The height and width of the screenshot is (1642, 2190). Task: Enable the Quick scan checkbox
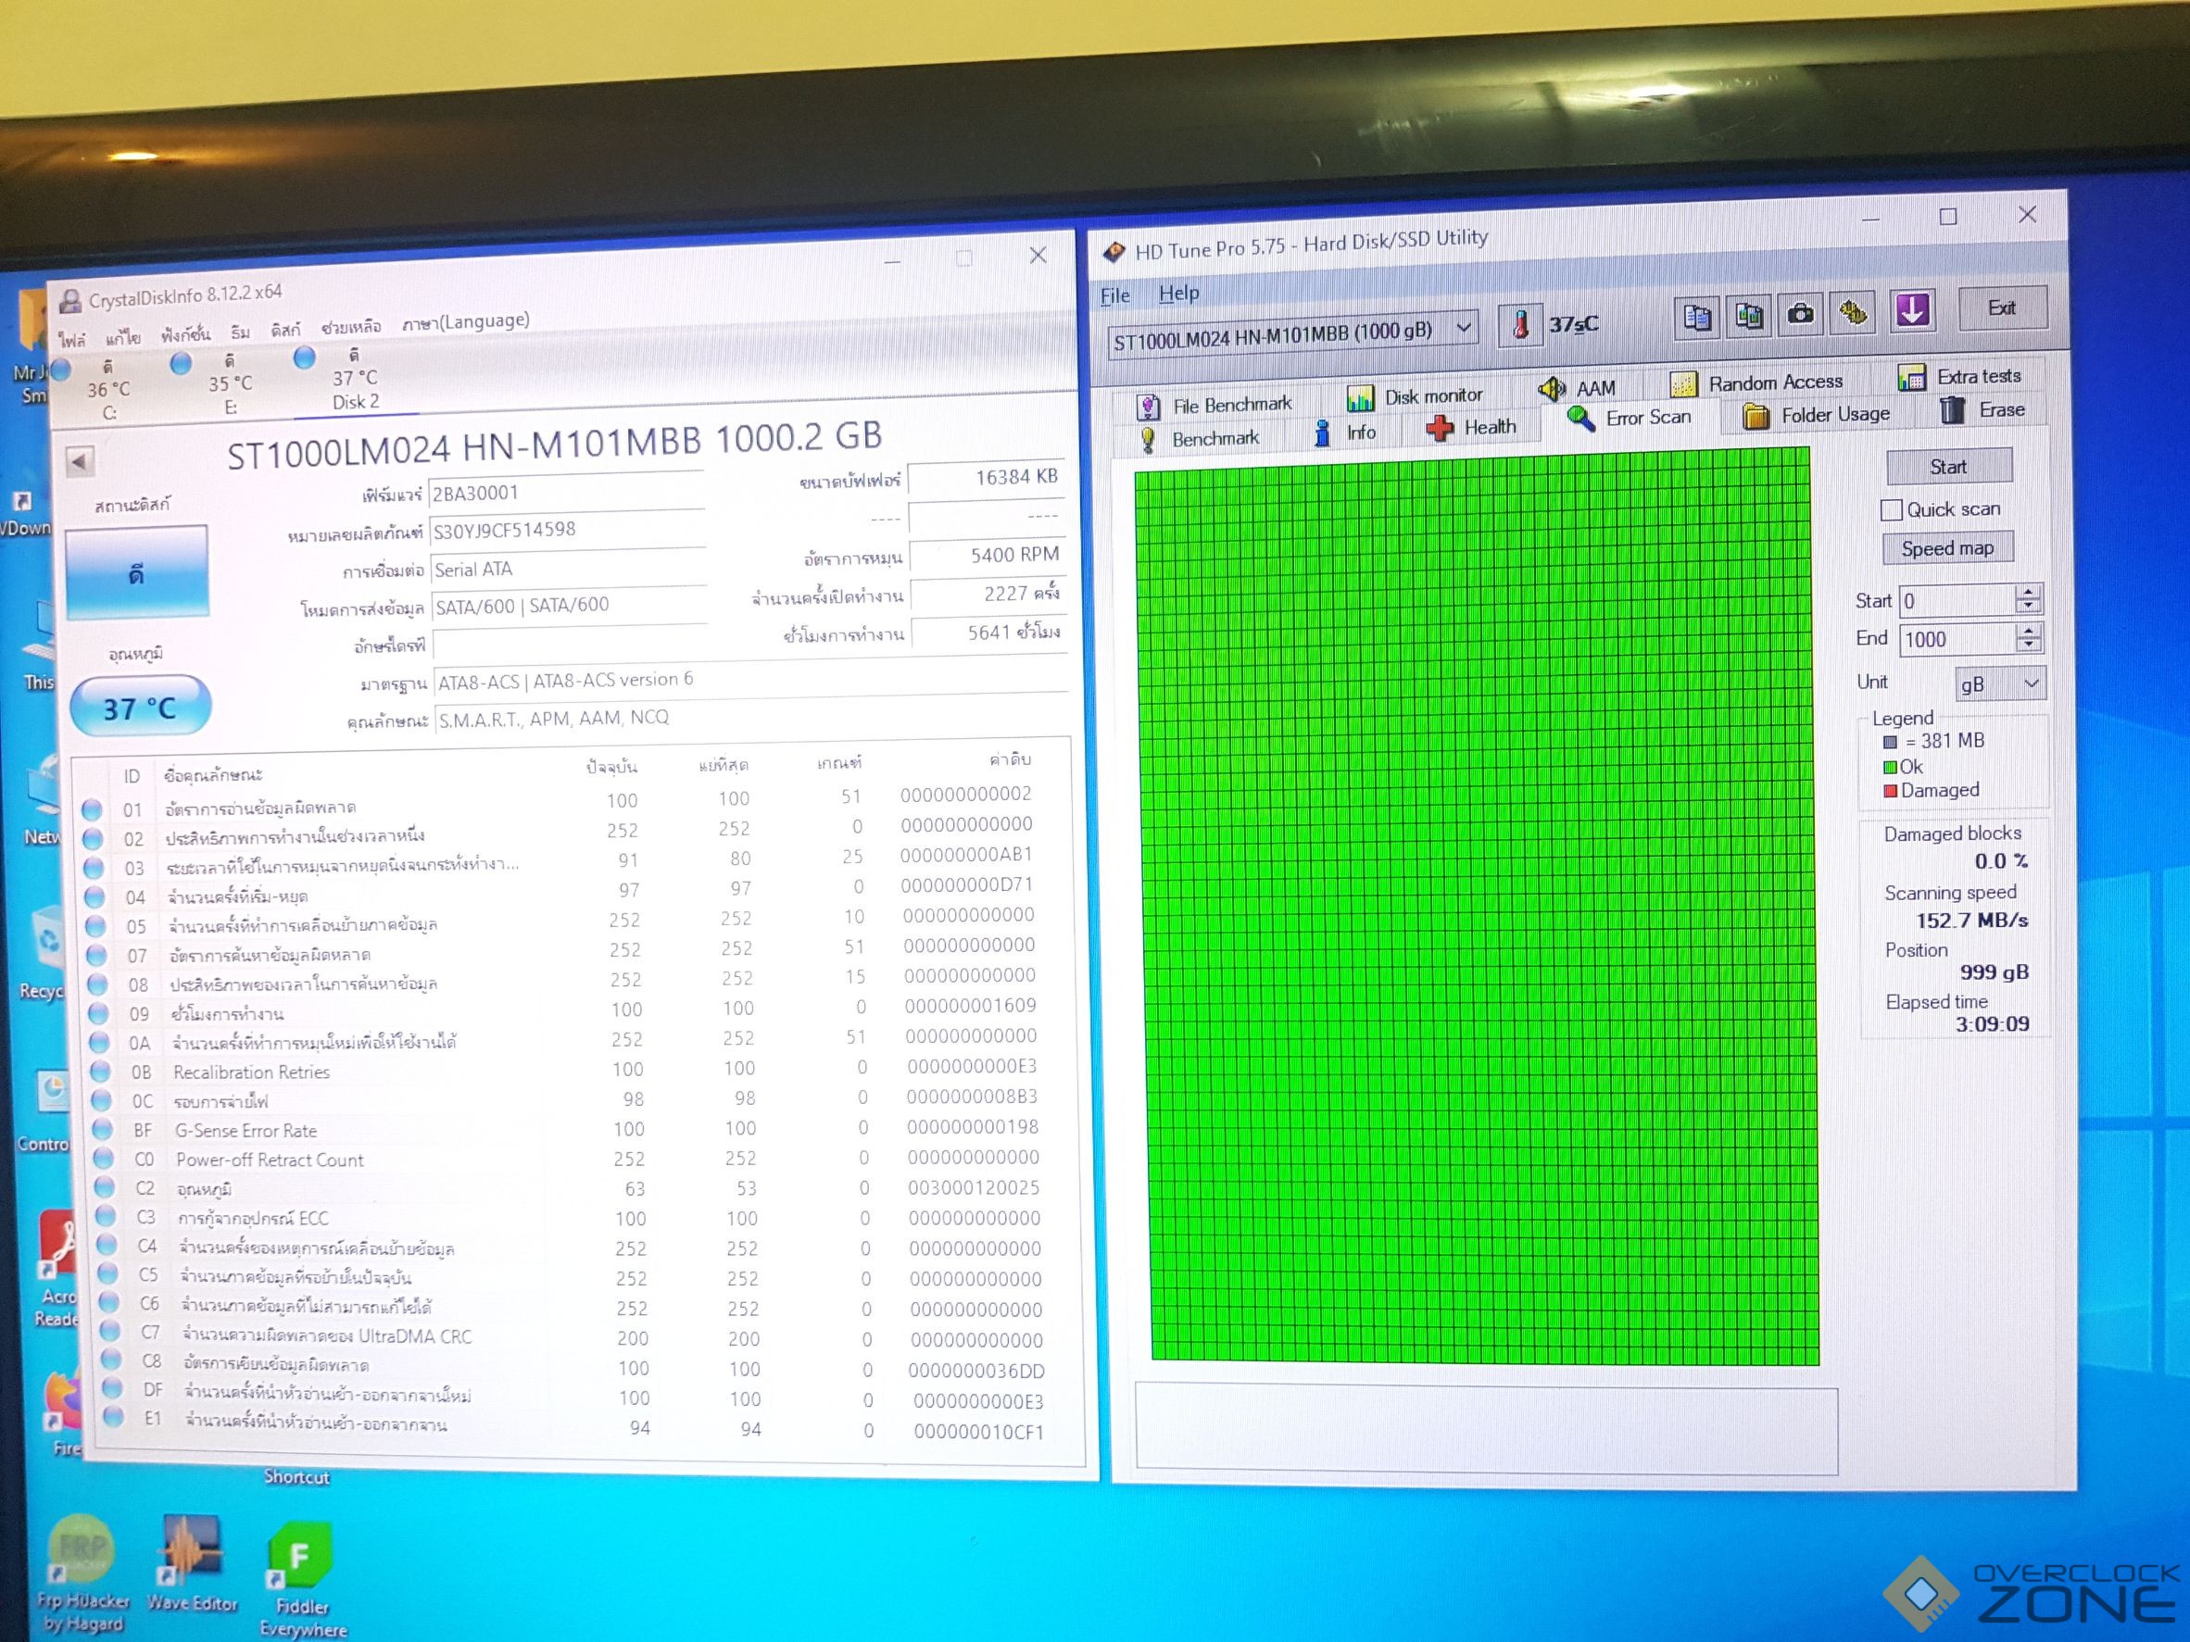pyautogui.click(x=1891, y=510)
